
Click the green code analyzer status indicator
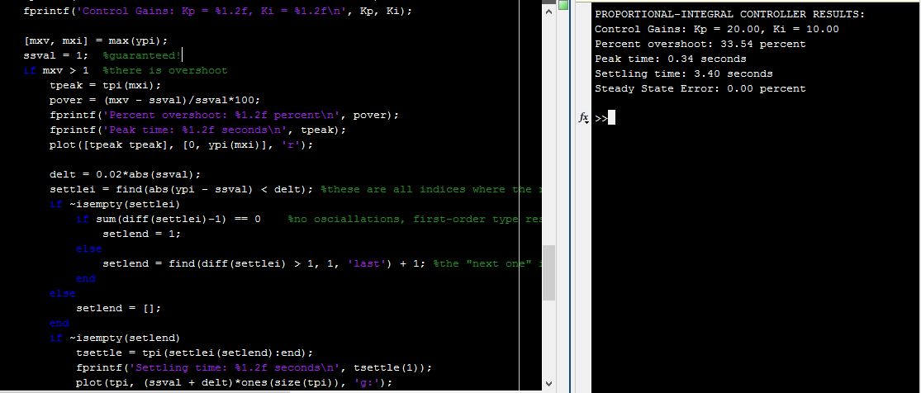tap(564, 5)
